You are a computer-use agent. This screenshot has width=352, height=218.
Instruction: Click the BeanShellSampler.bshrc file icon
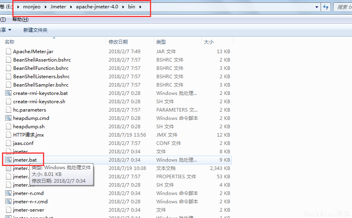[8, 85]
